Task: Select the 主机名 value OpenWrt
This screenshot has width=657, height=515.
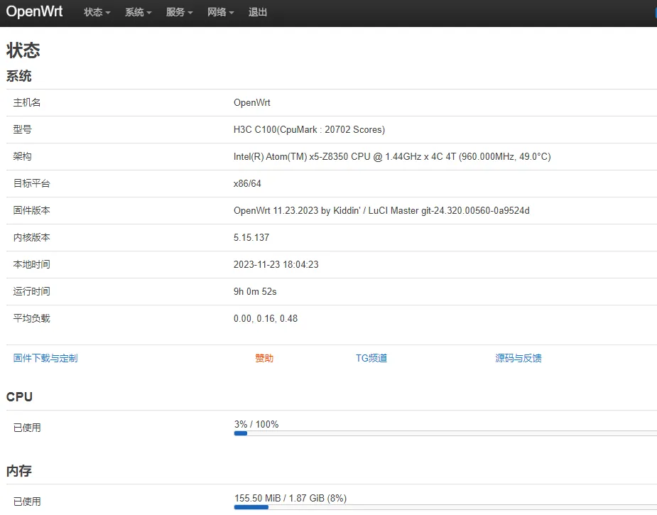Action: 252,102
